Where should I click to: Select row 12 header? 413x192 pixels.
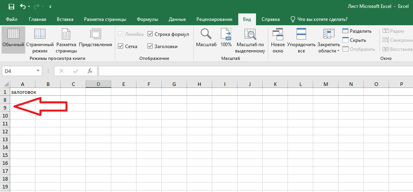coord(5,131)
